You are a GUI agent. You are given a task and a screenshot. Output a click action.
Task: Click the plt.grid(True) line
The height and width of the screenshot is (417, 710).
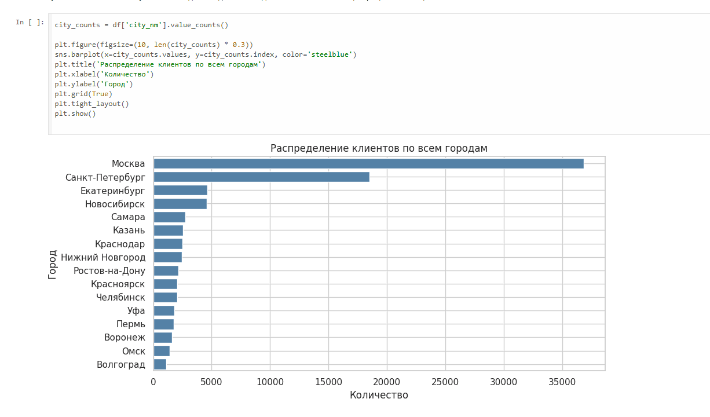tap(83, 94)
